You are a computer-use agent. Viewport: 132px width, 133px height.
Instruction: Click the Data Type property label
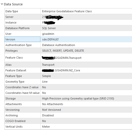point(12,11)
